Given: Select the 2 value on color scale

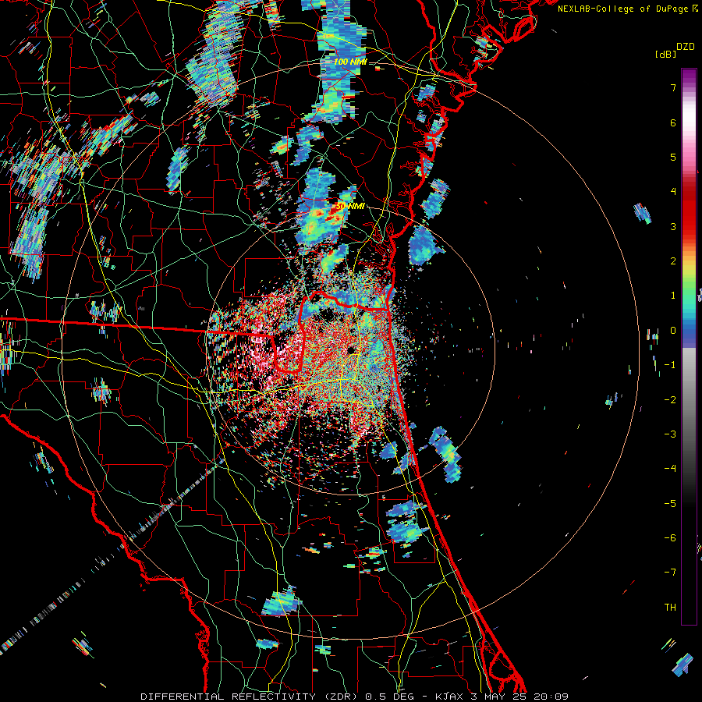Looking at the screenshot, I should coord(673,261).
